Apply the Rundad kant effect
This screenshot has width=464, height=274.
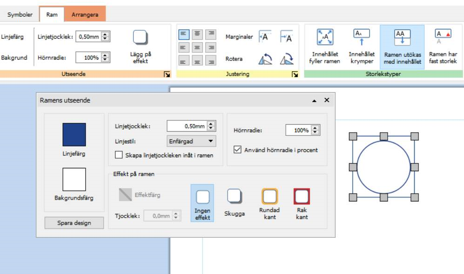(x=269, y=197)
